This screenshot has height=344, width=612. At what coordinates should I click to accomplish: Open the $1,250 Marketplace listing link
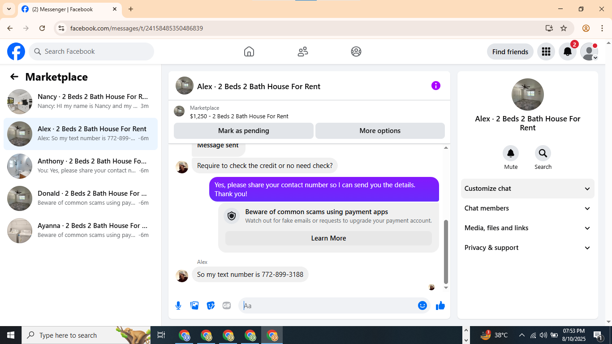tap(239, 116)
